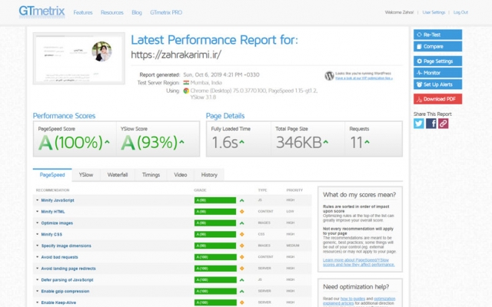Open the Timings tab
The width and height of the screenshot is (492, 307).
click(151, 175)
